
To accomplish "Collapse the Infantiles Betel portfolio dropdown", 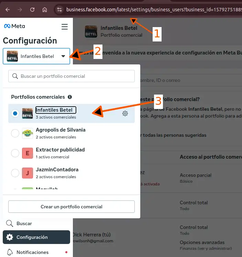I will pos(36,56).
